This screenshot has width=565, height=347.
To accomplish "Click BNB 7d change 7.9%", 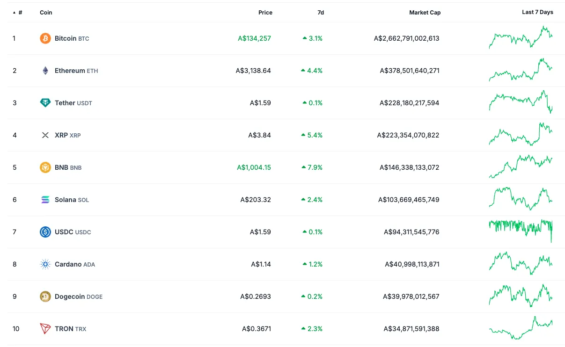I will coord(312,167).
